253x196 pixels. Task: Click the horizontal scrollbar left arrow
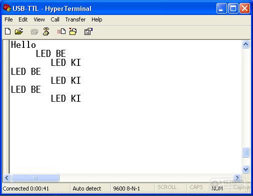click(x=7, y=178)
